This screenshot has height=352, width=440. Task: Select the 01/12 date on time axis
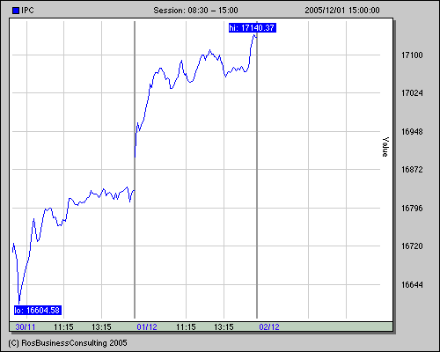(x=147, y=326)
